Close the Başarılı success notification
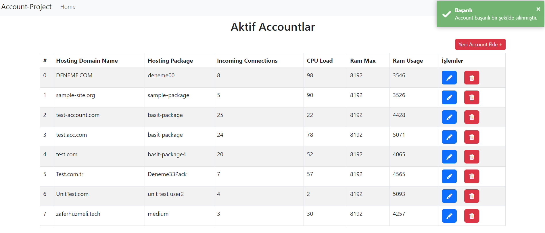Viewport: 545px width, 233px height. coord(538,9)
